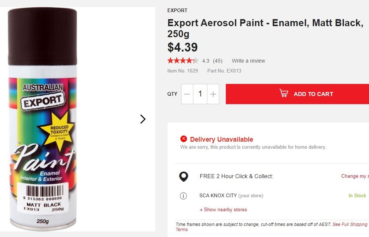Click the next image arrow chevron
The image size is (369, 237).
pyautogui.click(x=143, y=119)
